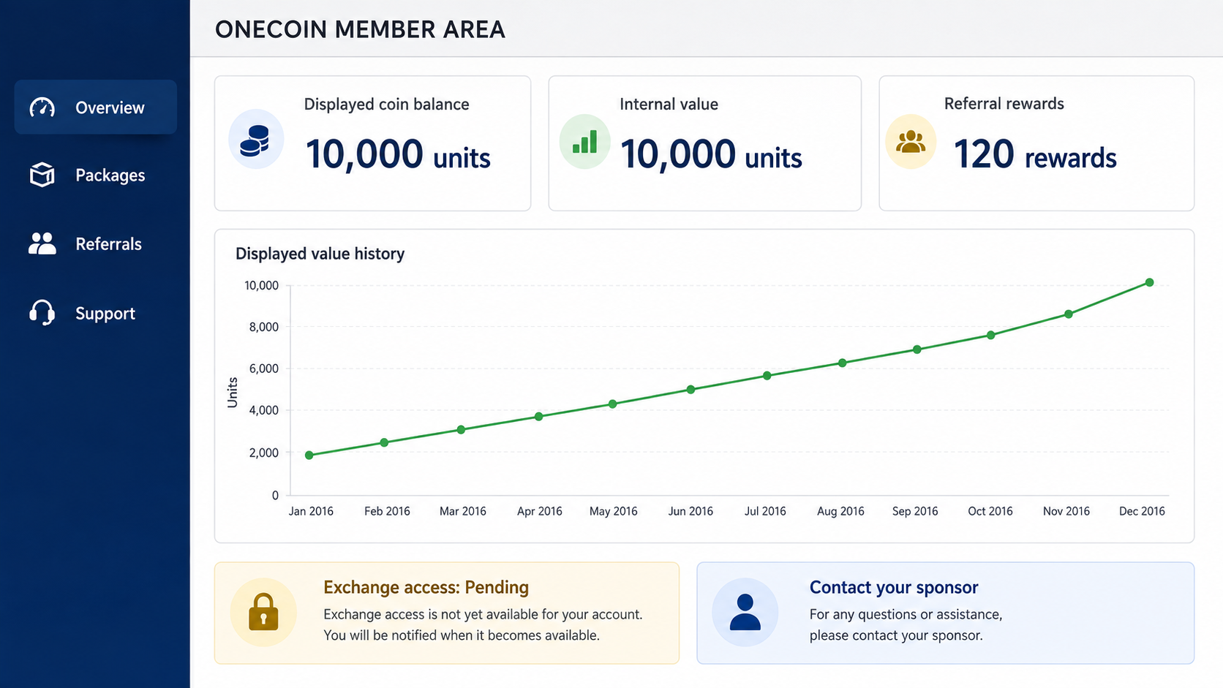Click the 'ONECOIN MEMBER AREA' title
1223x688 pixels.
point(360,29)
